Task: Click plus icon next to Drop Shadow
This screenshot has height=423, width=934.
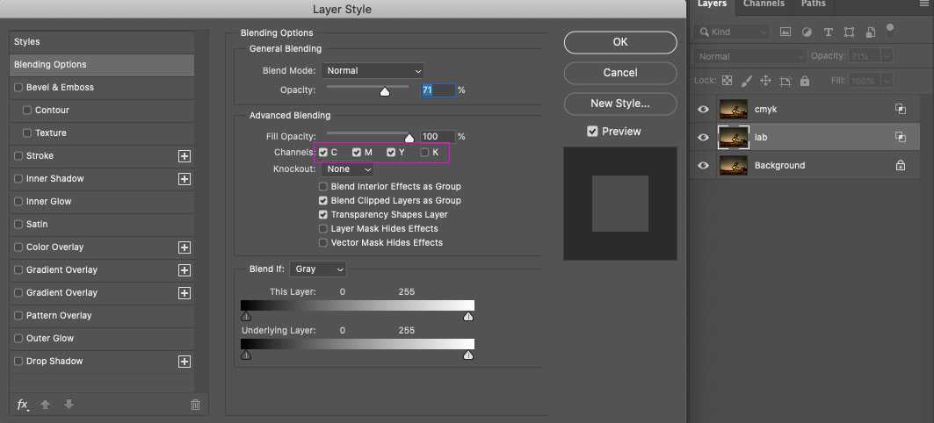Action: click(x=185, y=362)
